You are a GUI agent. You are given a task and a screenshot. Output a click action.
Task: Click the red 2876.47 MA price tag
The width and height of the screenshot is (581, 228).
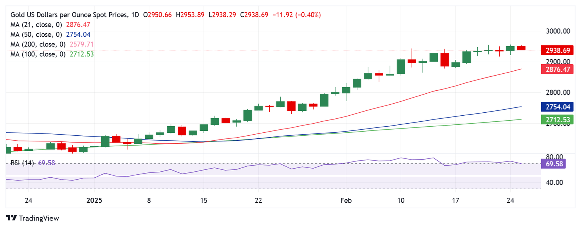[557, 69]
